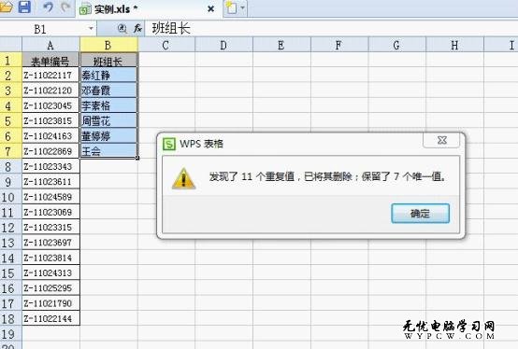Click cell Z-11025295
The image size is (518, 349).
click(50, 288)
